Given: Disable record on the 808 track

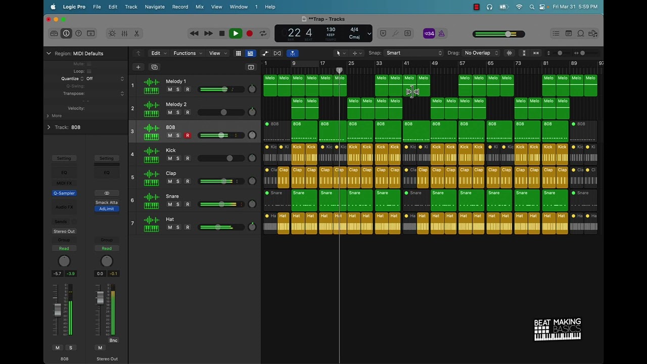Looking at the screenshot, I should 188,135.
